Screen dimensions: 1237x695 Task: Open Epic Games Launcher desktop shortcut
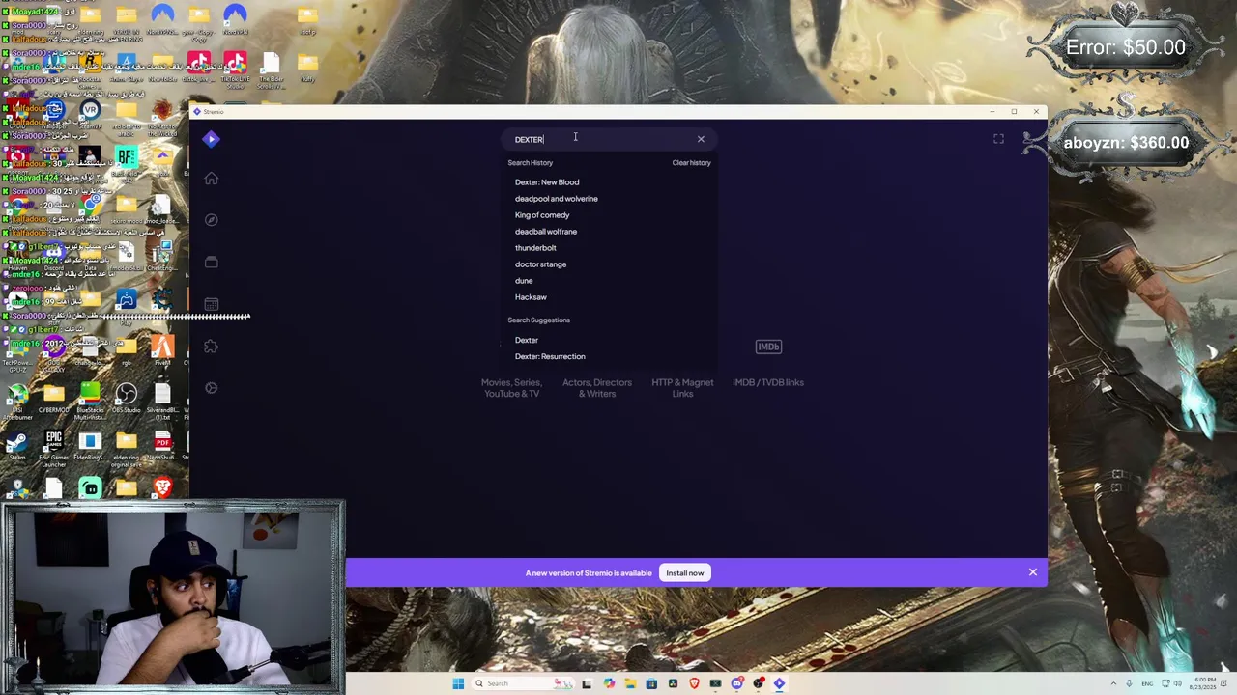[x=53, y=449]
